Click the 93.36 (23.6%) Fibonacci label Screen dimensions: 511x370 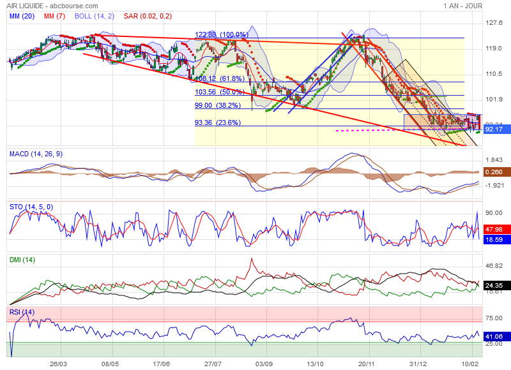point(218,122)
